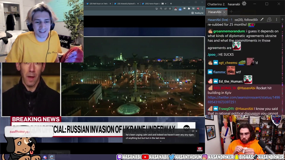Click the frog emote in sgt_cheems's message

(242, 63)
